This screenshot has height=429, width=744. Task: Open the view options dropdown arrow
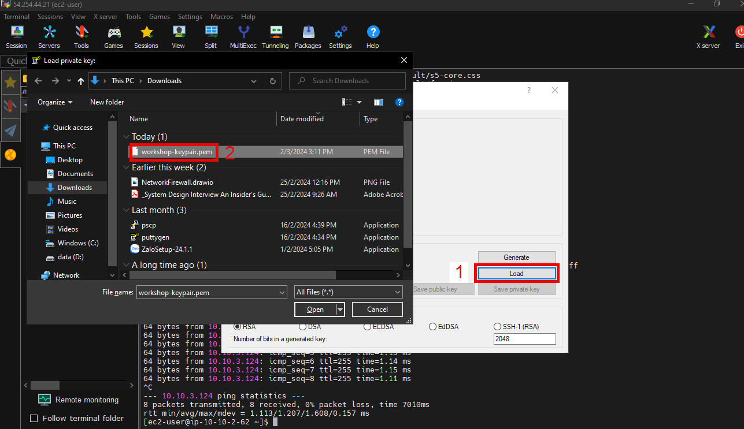(x=359, y=102)
